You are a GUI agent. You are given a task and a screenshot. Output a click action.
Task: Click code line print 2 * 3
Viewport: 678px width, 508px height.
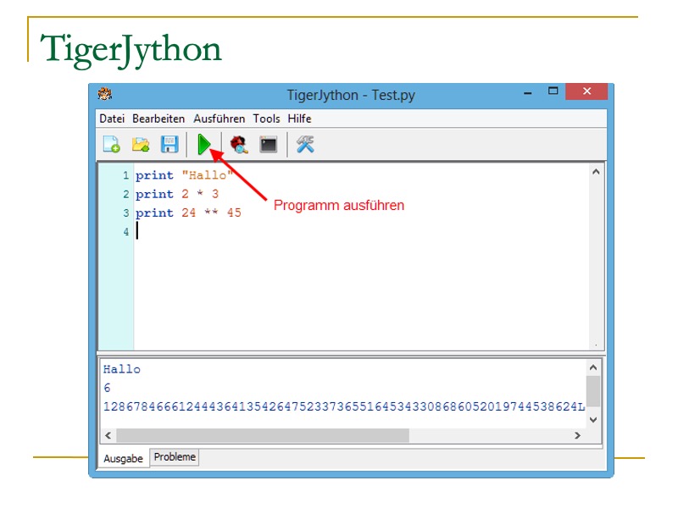(x=177, y=194)
